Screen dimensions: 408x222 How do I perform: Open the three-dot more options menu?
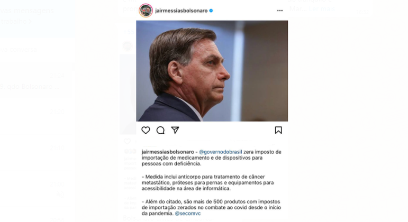[280, 11]
